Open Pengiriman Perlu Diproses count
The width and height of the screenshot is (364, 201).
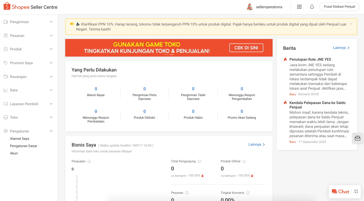[145, 89]
